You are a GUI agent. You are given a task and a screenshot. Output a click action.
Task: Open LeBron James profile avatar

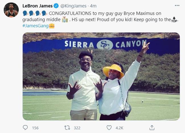point(11,10)
